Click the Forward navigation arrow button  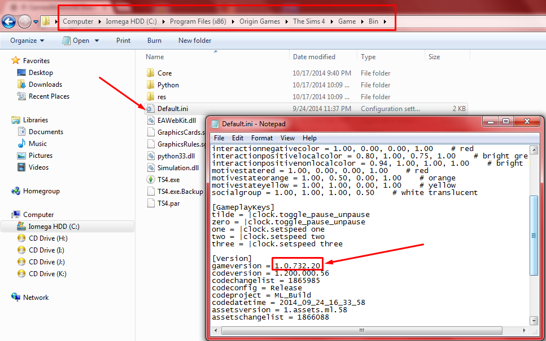tap(24, 21)
